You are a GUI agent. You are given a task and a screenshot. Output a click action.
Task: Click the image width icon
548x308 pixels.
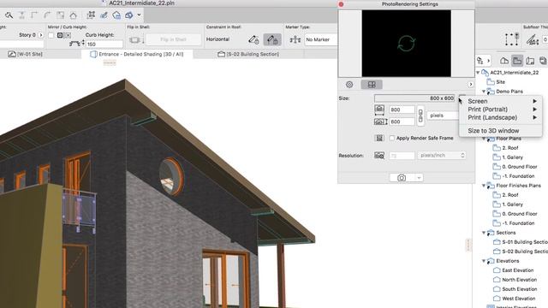pyautogui.click(x=379, y=110)
